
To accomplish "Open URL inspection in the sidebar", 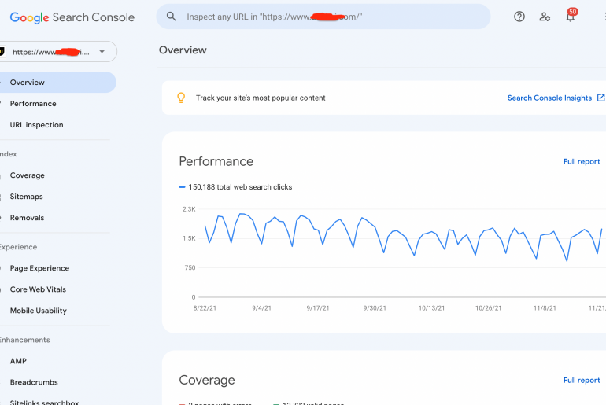I will tap(36, 125).
